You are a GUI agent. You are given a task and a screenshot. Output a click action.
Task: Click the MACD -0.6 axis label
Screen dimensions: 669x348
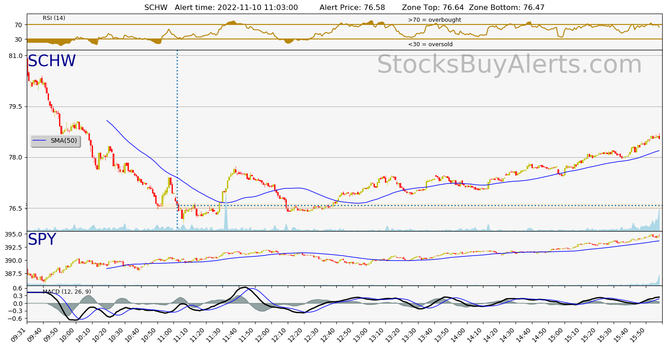15,319
